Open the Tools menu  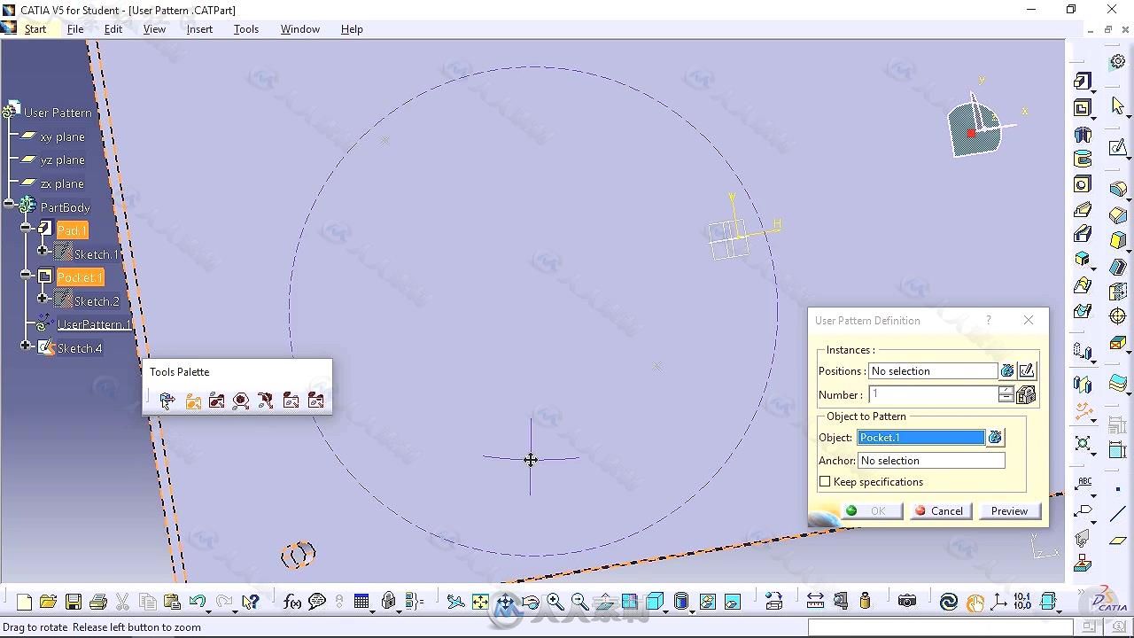(246, 29)
